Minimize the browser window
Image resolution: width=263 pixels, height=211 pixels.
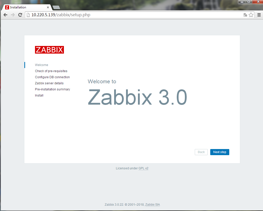[242, 2]
